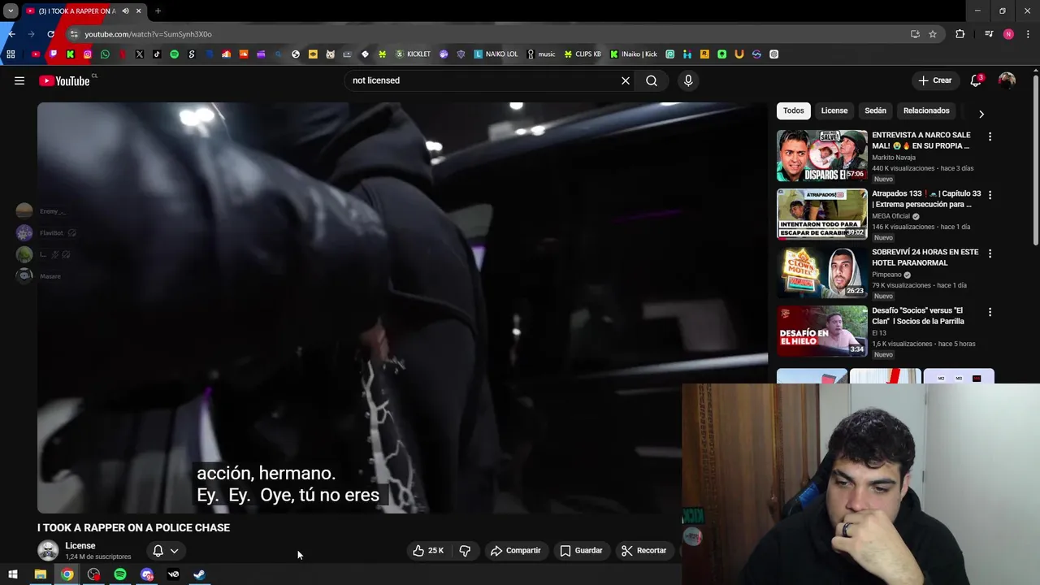
Task: Start voice search with the microphone
Action: (688, 80)
